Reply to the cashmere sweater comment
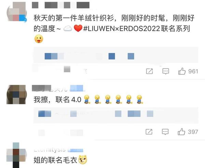 (x=166, y=72)
